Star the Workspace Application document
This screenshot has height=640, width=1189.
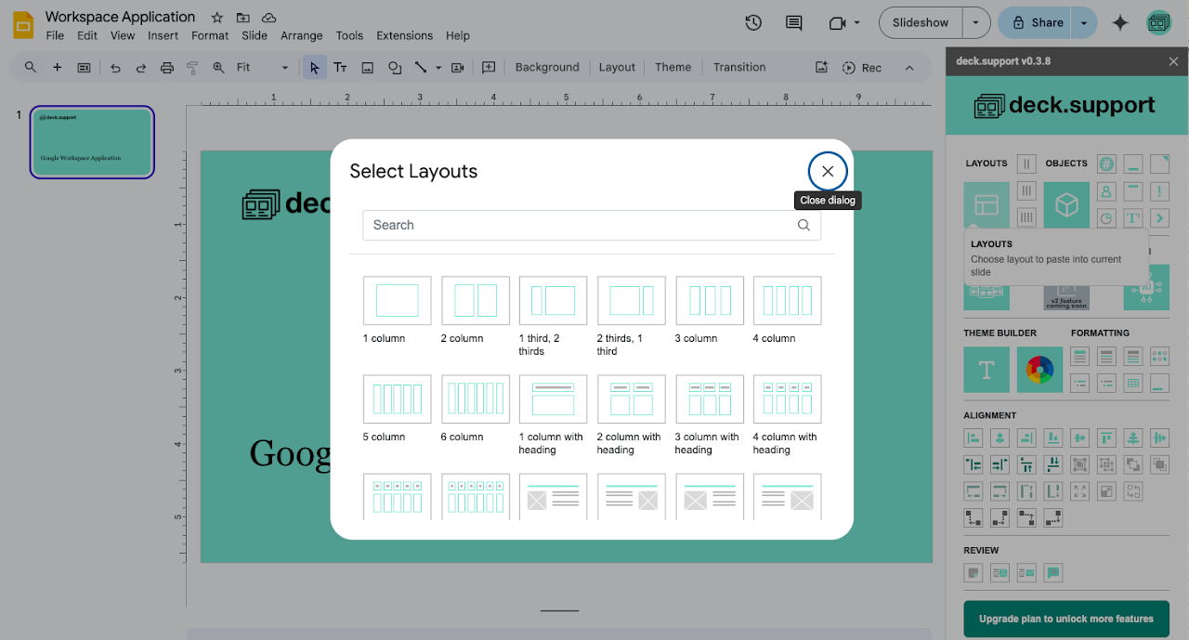(x=216, y=18)
